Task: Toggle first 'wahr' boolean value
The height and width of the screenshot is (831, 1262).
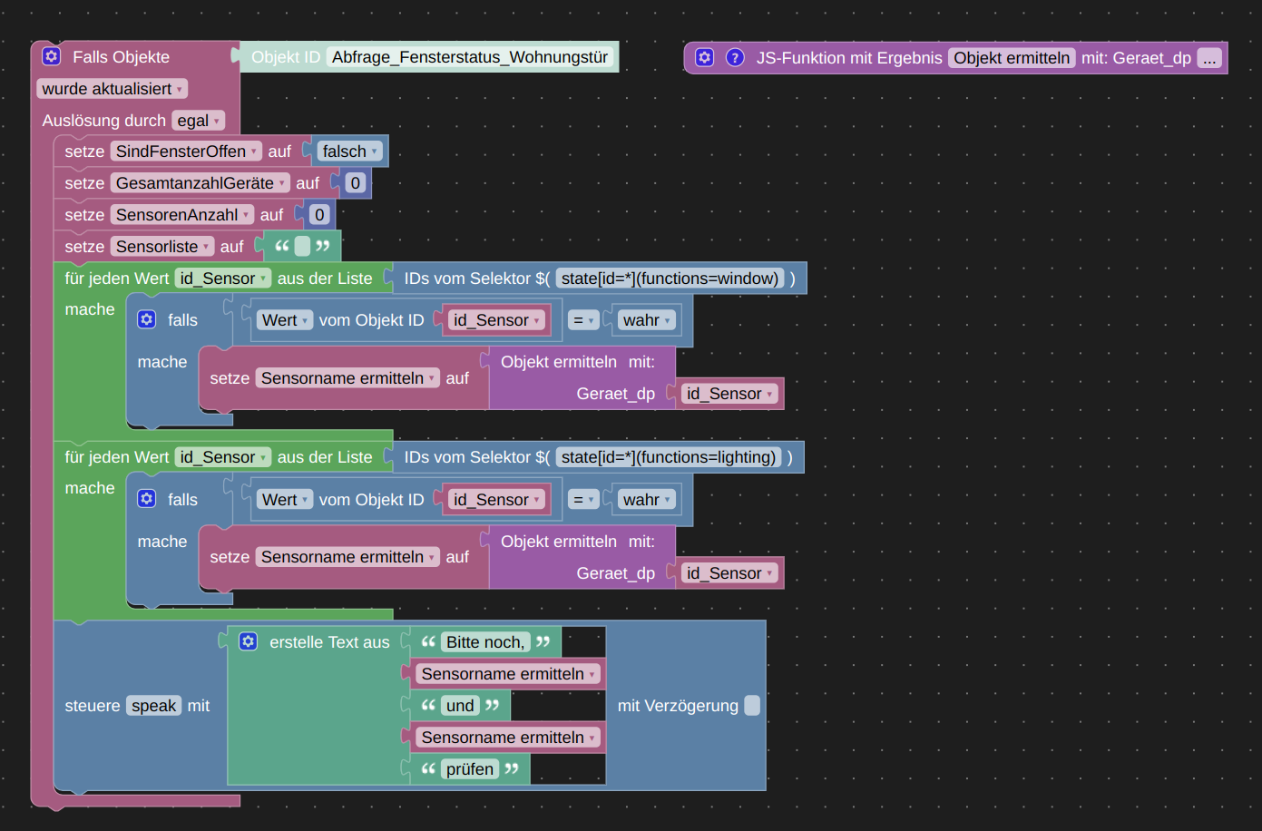Action: pyautogui.click(x=646, y=320)
